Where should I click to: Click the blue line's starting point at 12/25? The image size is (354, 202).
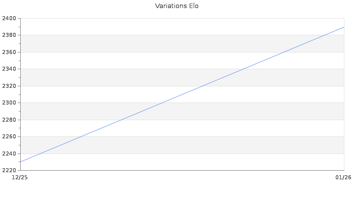pos(20,162)
